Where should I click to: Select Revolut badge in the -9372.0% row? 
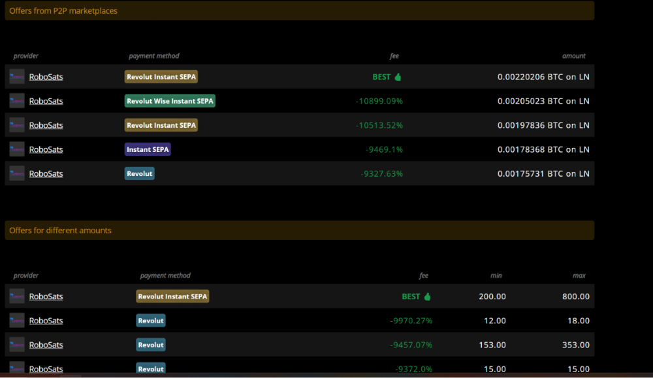151,368
